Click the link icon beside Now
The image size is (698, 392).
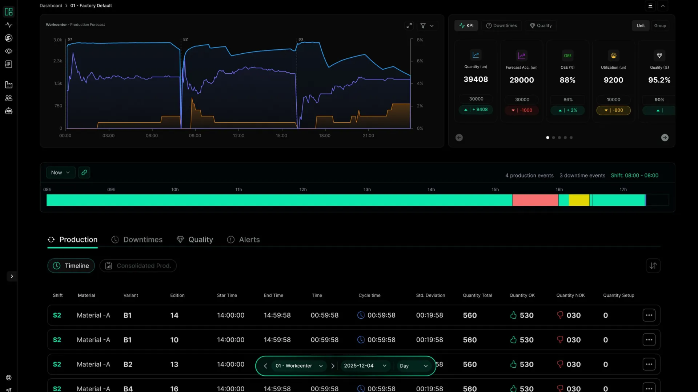pos(84,172)
